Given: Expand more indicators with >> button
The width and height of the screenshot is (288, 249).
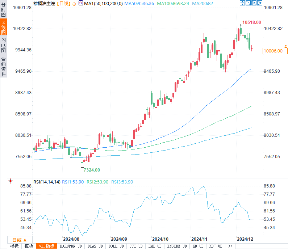Looking at the screenshot, I should tap(230, 246).
